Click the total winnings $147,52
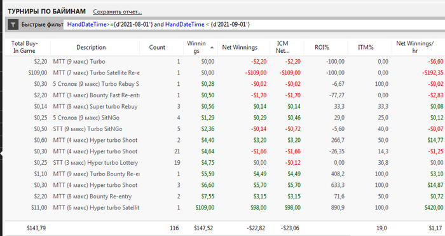445x236 pixels. (203, 228)
